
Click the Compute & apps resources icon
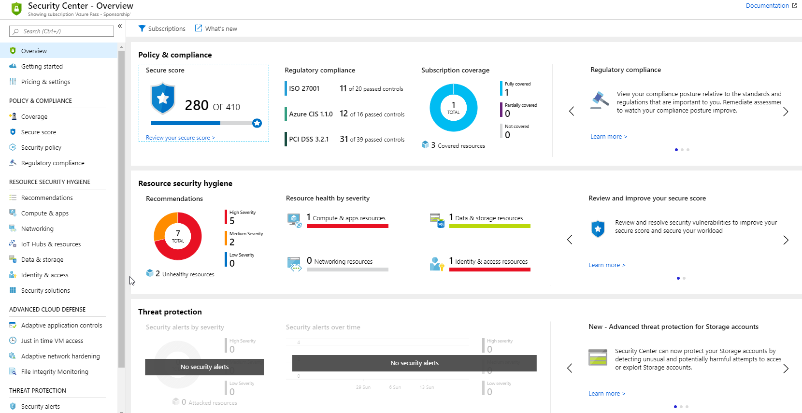(294, 220)
